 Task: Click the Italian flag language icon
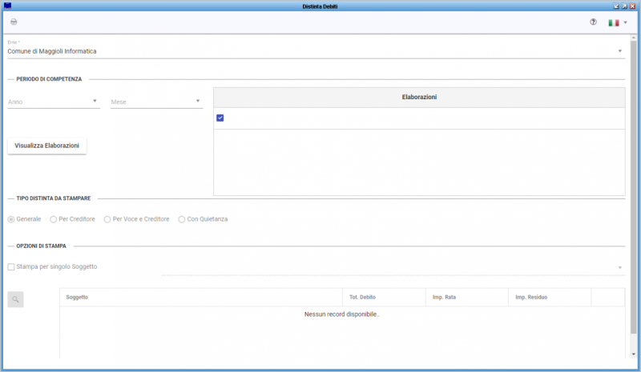[x=613, y=23]
